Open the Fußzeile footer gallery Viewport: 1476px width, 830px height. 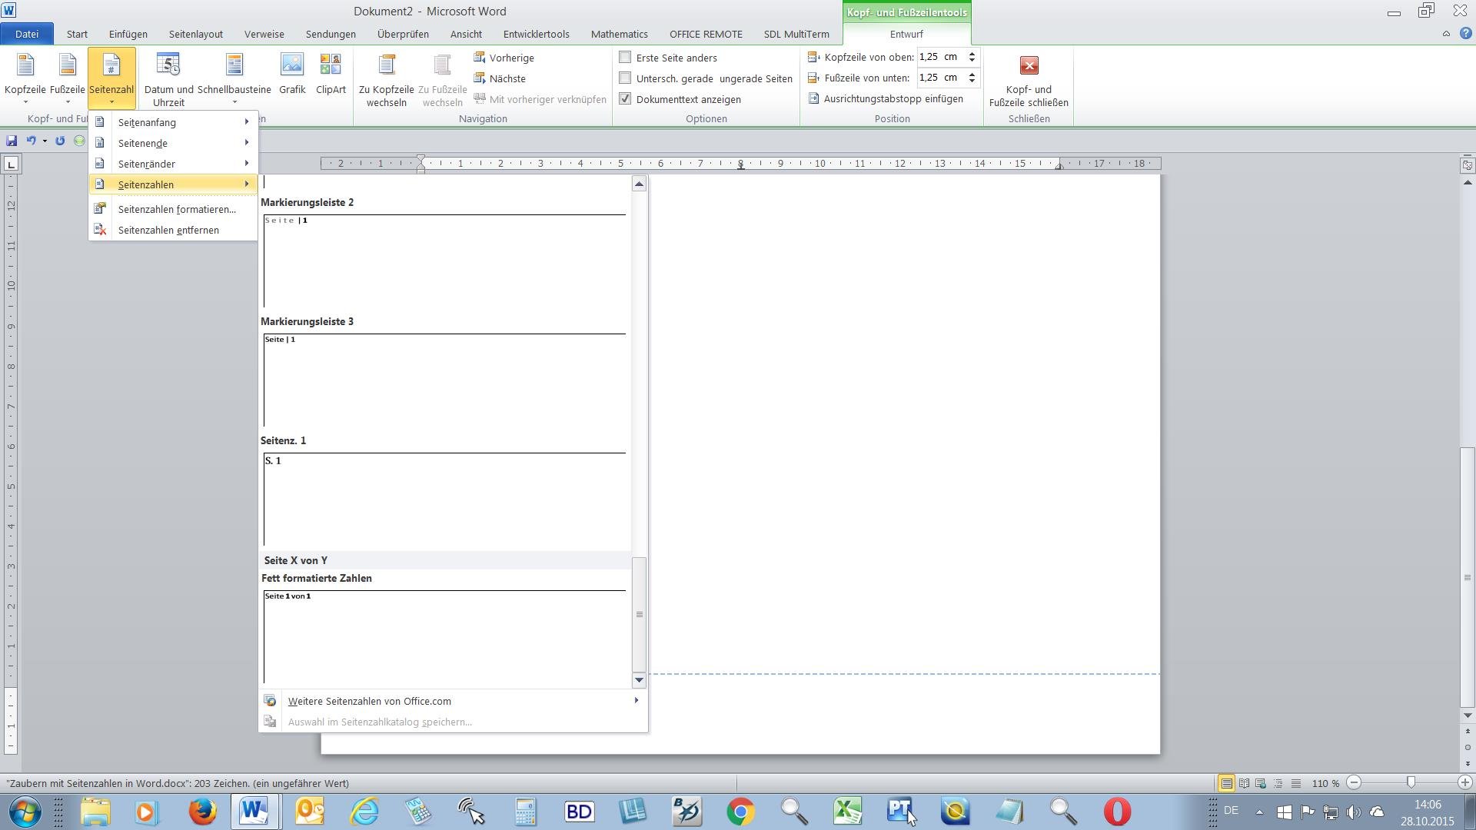pyautogui.click(x=68, y=78)
